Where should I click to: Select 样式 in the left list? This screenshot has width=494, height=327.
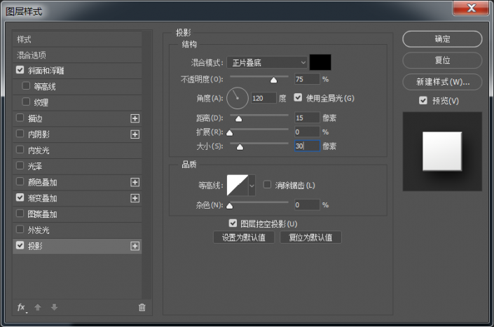click(x=77, y=39)
